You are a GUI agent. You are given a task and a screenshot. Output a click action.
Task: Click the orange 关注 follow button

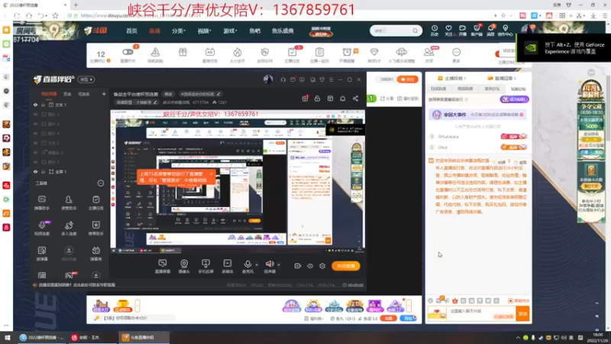pos(407,80)
